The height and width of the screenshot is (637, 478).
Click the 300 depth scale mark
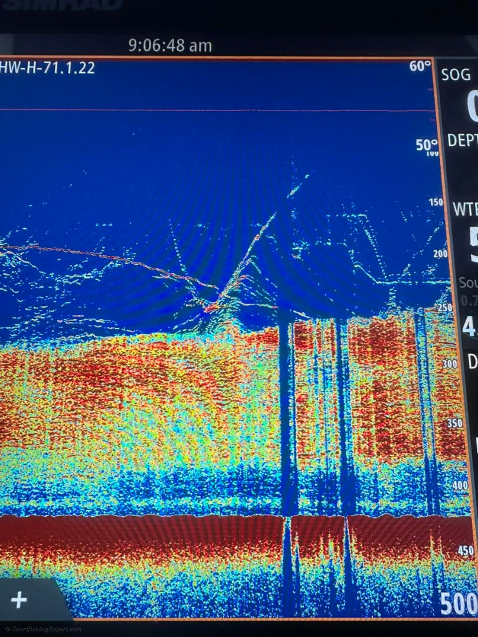450,365
